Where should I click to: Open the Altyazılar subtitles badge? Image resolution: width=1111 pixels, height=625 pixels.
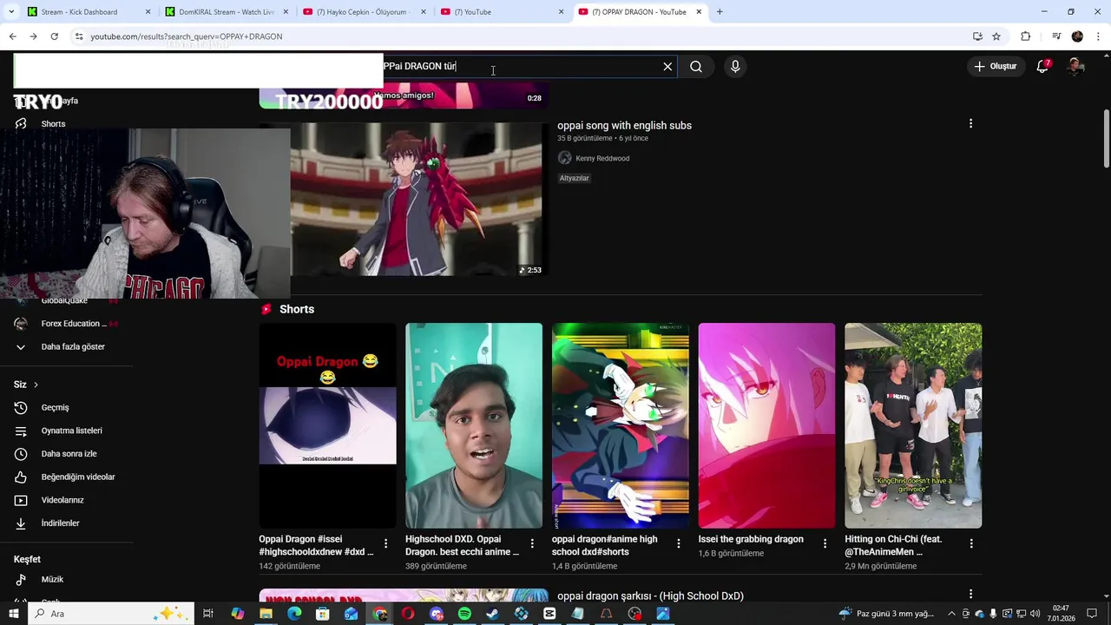pyautogui.click(x=574, y=178)
